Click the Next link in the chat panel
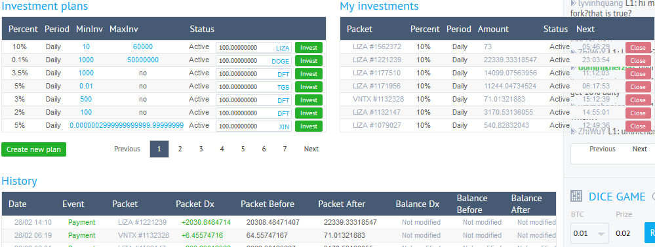Image resolution: width=655 pixels, height=247 pixels. (639, 149)
